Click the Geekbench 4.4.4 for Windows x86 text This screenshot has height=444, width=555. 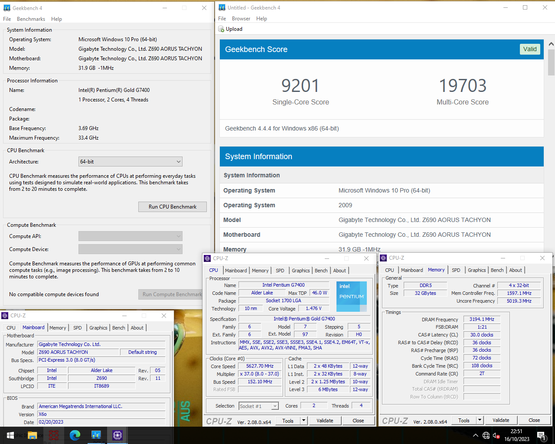click(282, 128)
